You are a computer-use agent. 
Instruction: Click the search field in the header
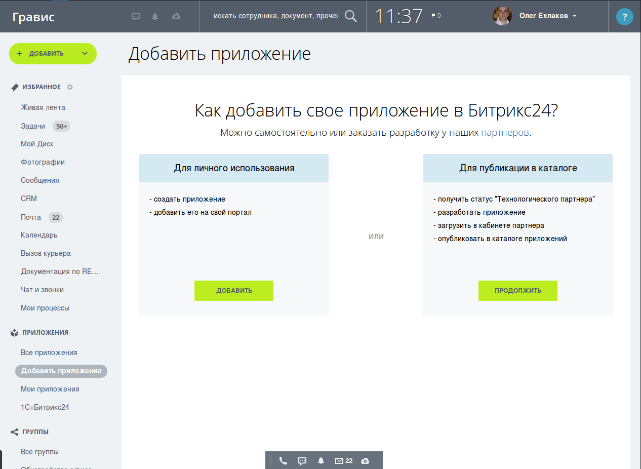(275, 16)
